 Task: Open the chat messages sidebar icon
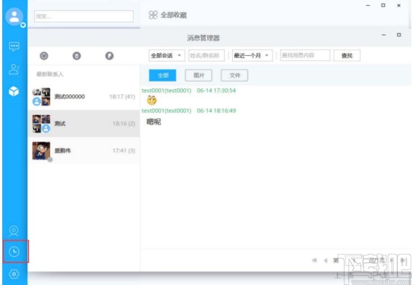tap(14, 47)
